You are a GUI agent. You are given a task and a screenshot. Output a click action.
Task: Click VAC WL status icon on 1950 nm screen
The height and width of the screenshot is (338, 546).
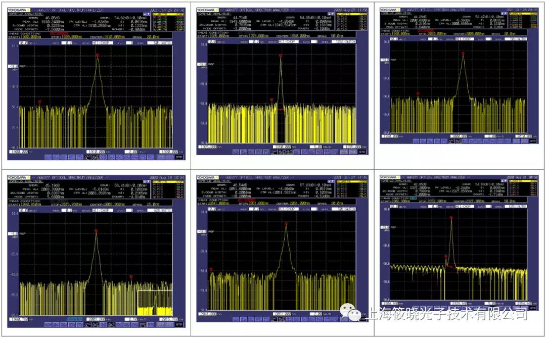(x=274, y=152)
